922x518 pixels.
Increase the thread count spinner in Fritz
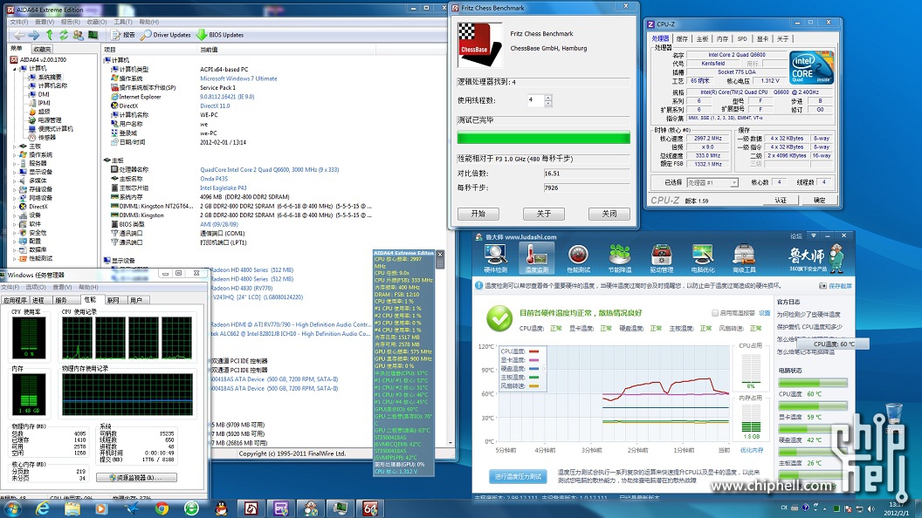point(548,98)
